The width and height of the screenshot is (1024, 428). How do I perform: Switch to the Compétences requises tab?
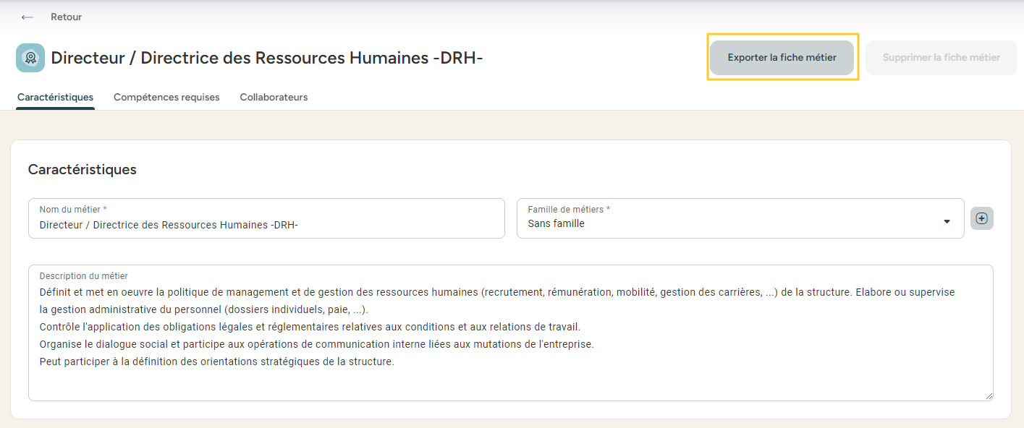pyautogui.click(x=166, y=97)
